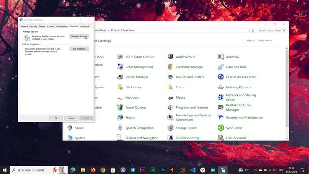Screen dimensions: 309x174
Task: Launch Firefox from the taskbar
Action: (93, 170)
